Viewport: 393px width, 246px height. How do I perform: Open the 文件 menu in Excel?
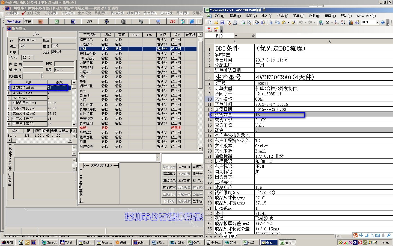pos(219,16)
